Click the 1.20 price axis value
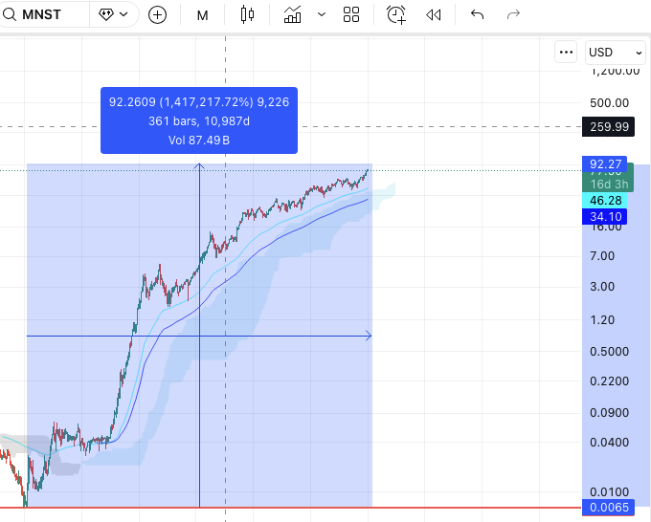The image size is (651, 522). point(602,320)
